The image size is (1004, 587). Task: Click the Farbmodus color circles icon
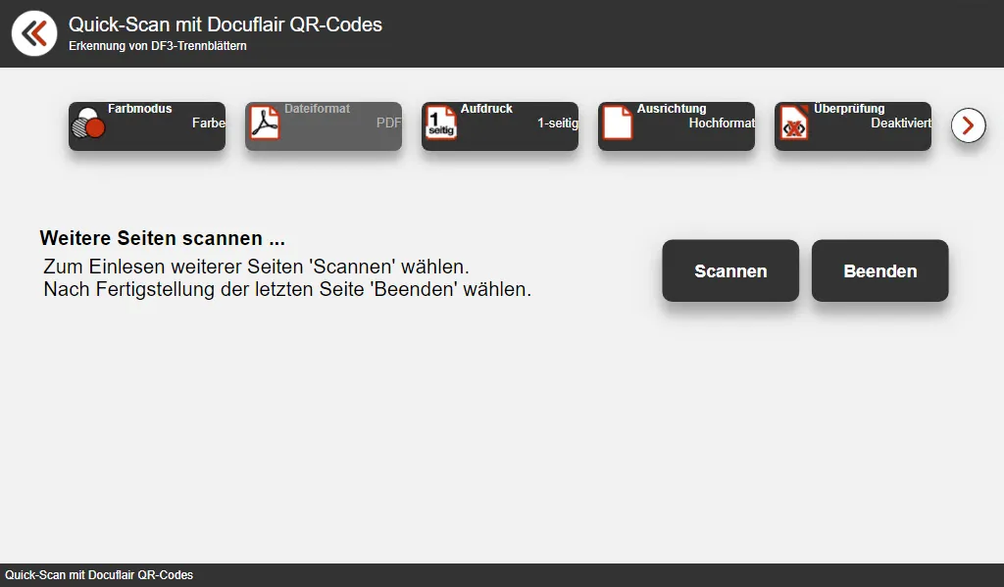click(x=88, y=124)
